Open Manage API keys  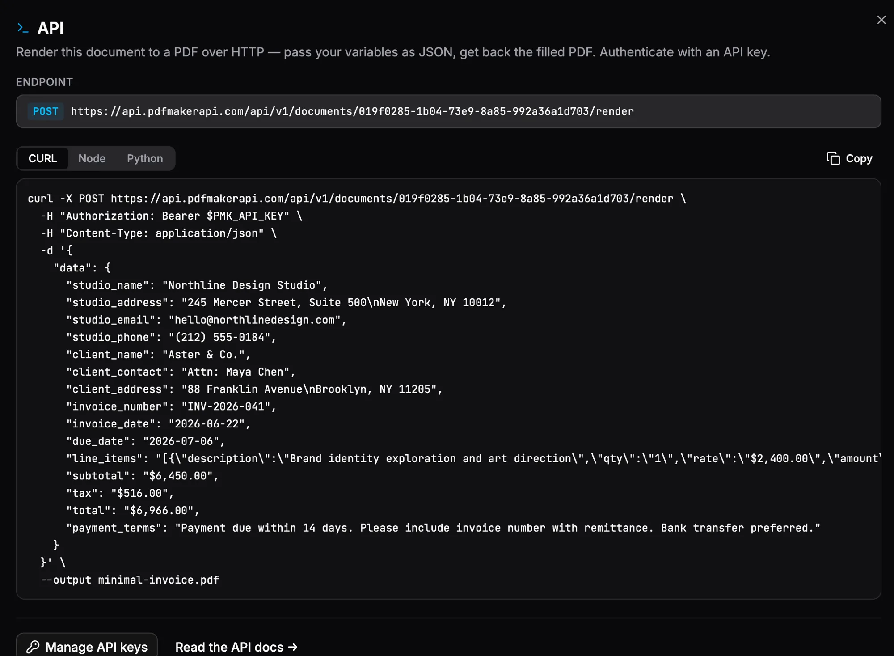(x=87, y=647)
